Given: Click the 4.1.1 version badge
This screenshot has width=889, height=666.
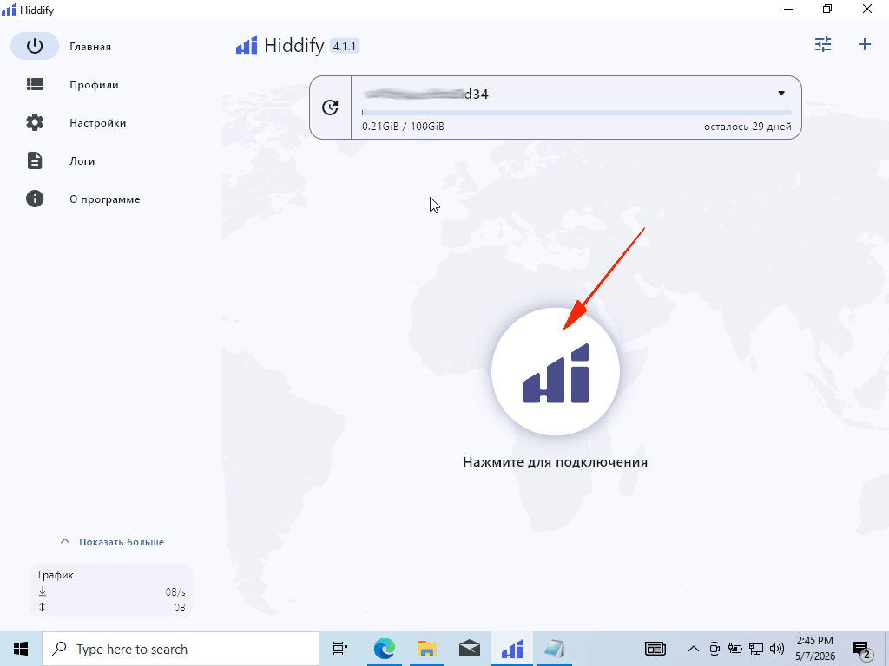Looking at the screenshot, I should pos(345,46).
